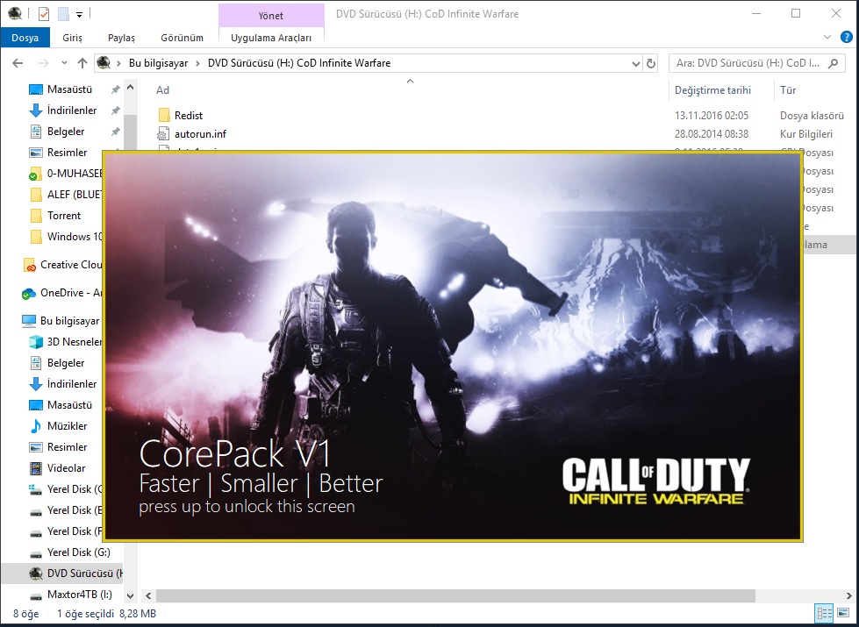Expand the ribbon with the chevron
The image size is (859, 627).
827,37
